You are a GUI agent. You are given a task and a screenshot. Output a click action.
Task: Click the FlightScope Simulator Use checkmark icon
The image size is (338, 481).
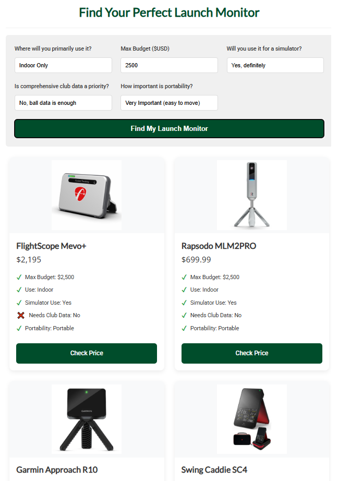(19, 303)
